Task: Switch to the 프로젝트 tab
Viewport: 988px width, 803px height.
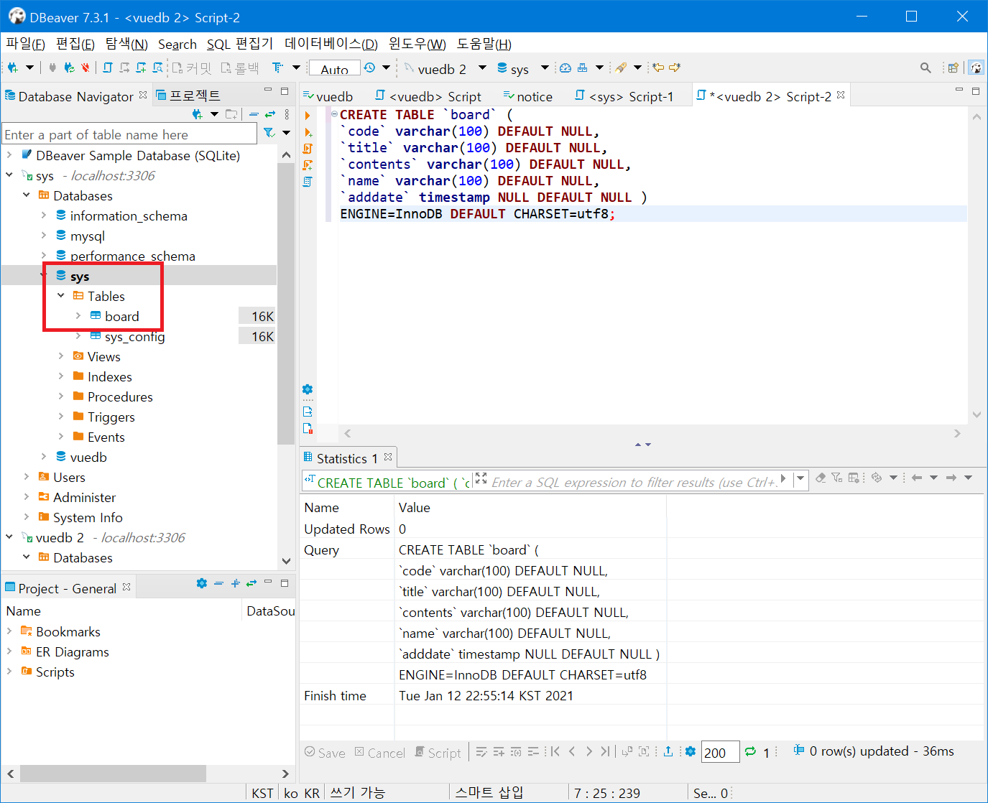Action: [x=188, y=96]
